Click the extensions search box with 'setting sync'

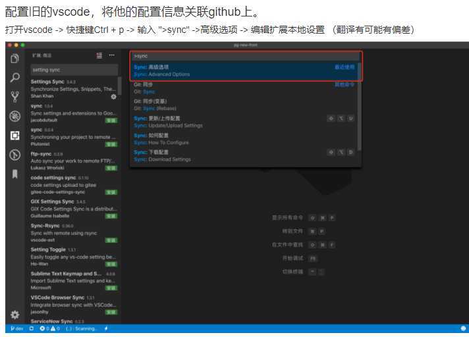click(x=74, y=70)
